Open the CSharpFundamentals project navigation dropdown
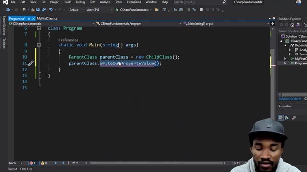 click(51, 24)
